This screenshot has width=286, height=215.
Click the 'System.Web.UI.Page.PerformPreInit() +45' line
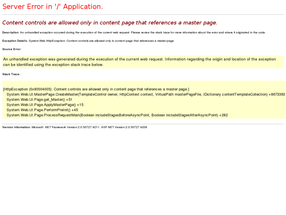coord(42,110)
